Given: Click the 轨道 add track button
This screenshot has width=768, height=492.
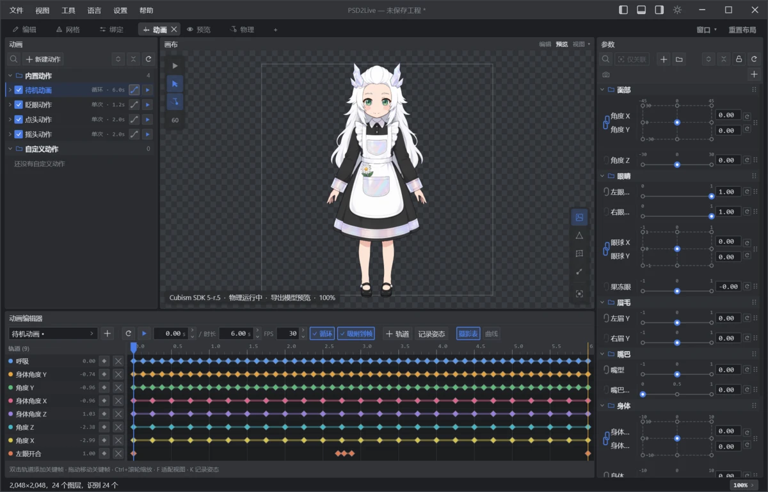Looking at the screenshot, I should click(397, 333).
